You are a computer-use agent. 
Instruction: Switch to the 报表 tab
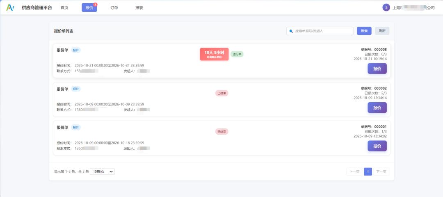click(139, 8)
